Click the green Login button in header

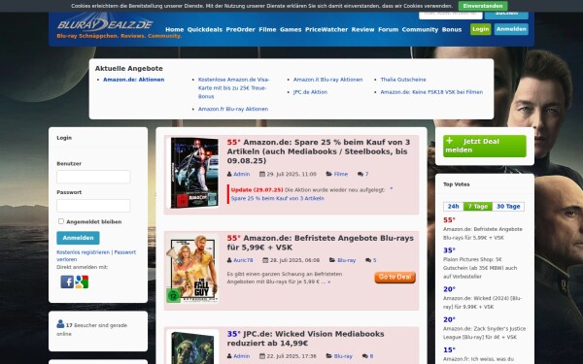480,29
